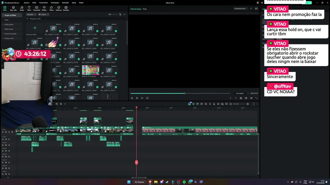Open the Efeitos library icon
Screen dimensions: 330x185
(x=44, y=8)
